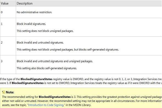Click Block invalid signatures text
Viewport: 162px width, 108px height.
pyautogui.click(x=31, y=24)
